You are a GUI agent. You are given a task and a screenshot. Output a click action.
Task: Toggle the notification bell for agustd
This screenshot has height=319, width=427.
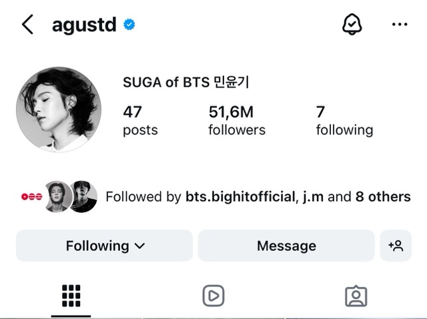tap(352, 24)
